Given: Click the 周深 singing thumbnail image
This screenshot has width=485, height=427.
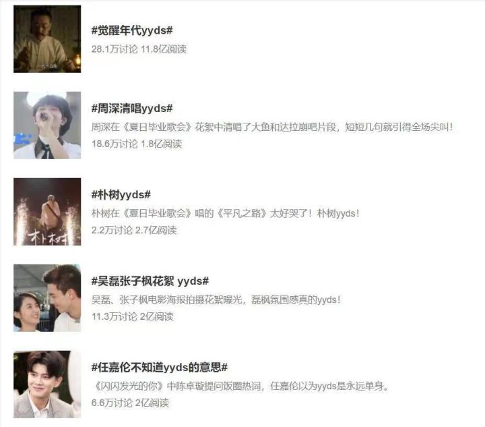Looking at the screenshot, I should pos(47,125).
